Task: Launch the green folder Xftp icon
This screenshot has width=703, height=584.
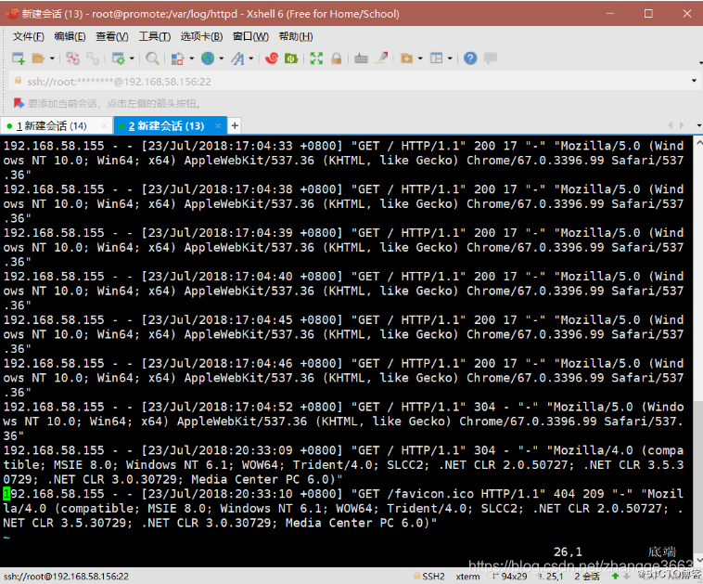Action: (291, 58)
